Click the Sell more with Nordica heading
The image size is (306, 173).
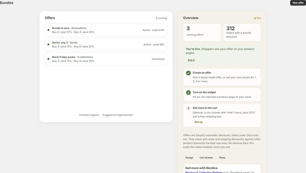click(x=201, y=168)
